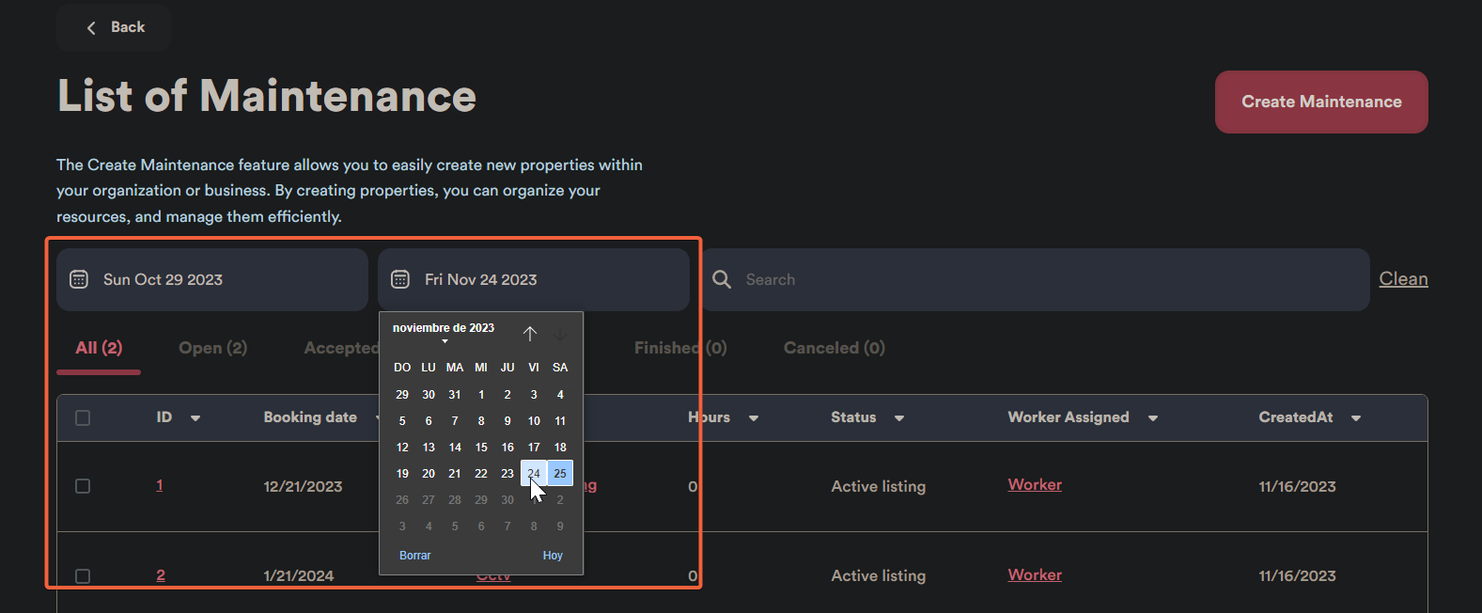1482x613 pixels.
Task: Open calendar icon on Sun Oct 29 field
Action: coord(79,279)
